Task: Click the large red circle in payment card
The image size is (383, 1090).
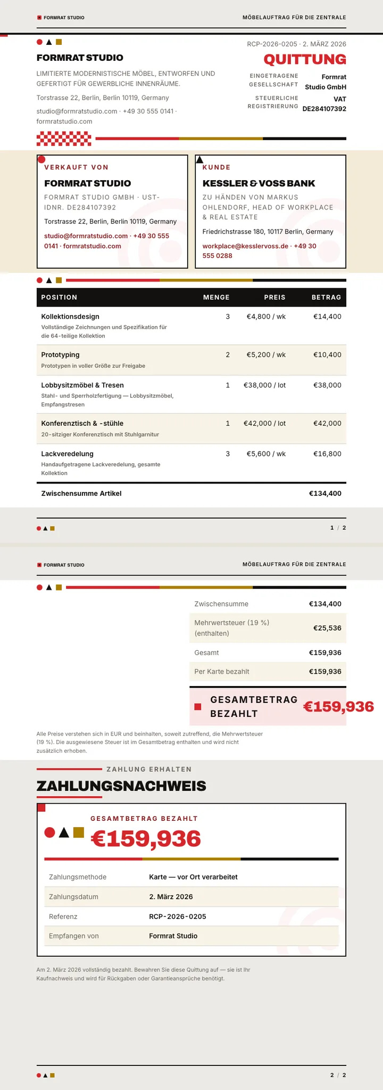Action: [49, 832]
